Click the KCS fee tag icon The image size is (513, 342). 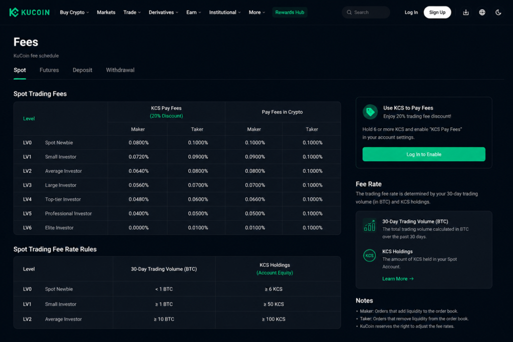(x=370, y=112)
